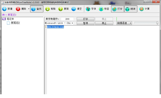Close the smTreeNote window
This screenshot has width=161, height=98.
(x=156, y=2)
